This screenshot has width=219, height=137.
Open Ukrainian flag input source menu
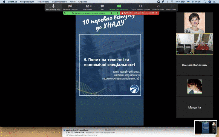coord(188,2)
